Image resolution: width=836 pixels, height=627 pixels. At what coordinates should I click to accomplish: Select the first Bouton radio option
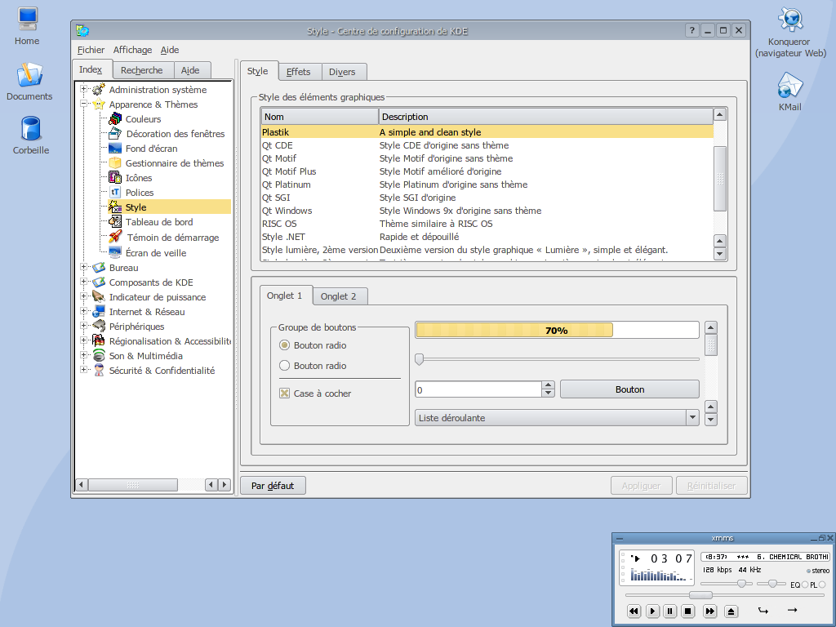(x=285, y=345)
